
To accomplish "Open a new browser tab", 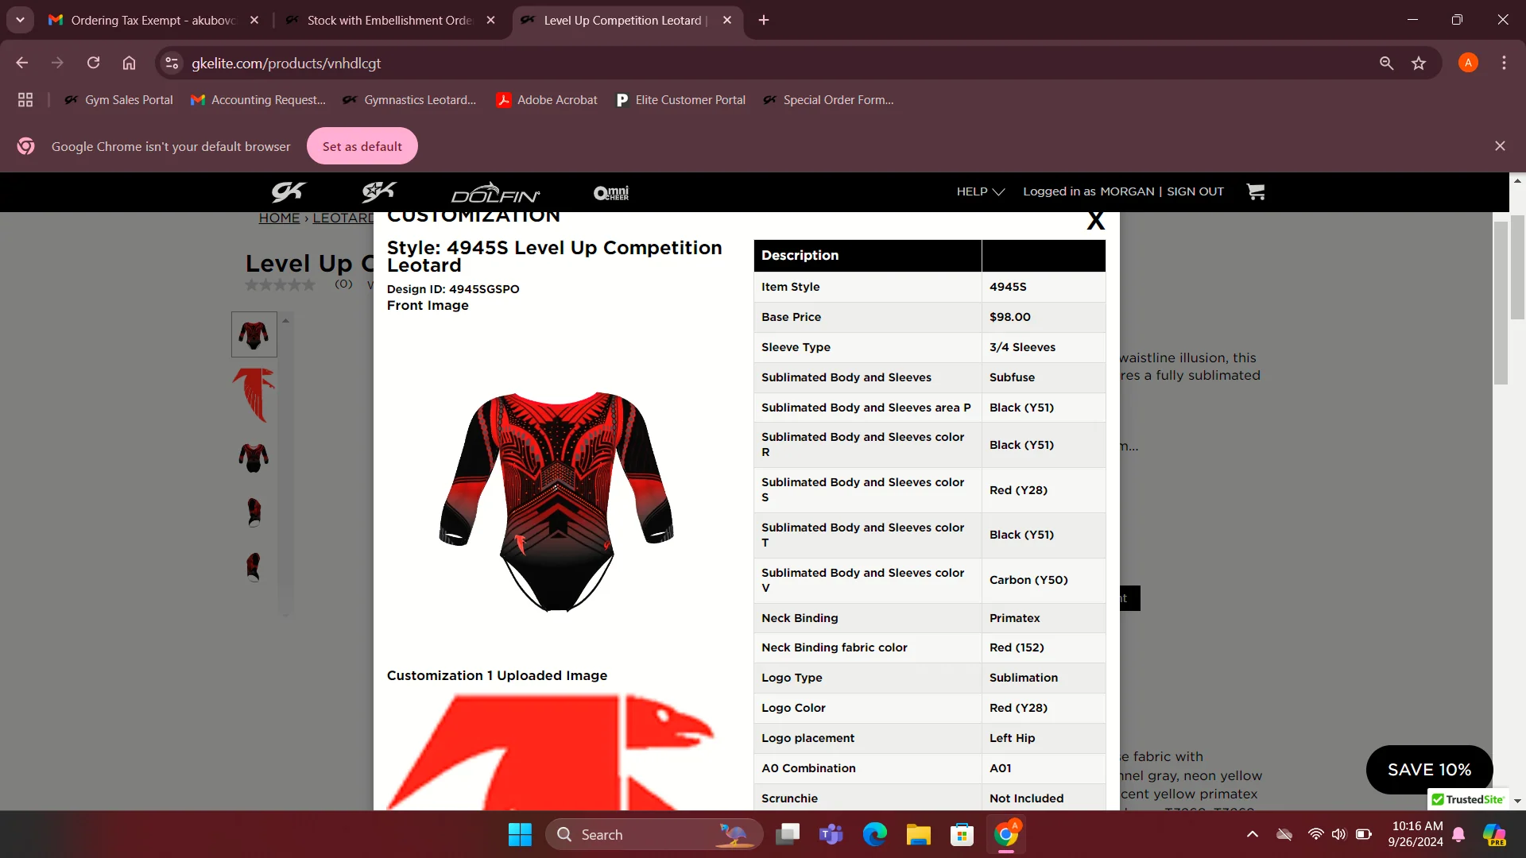I will (x=764, y=20).
